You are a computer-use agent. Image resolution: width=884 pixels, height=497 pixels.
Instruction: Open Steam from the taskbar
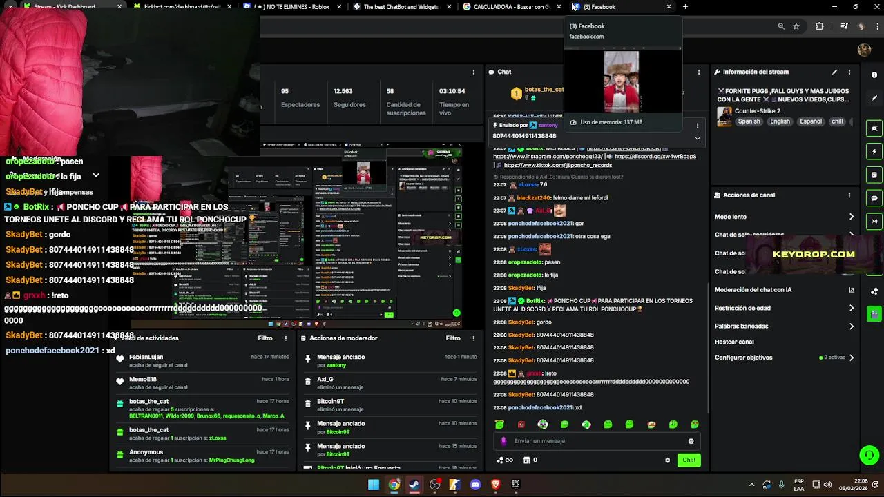(414, 485)
